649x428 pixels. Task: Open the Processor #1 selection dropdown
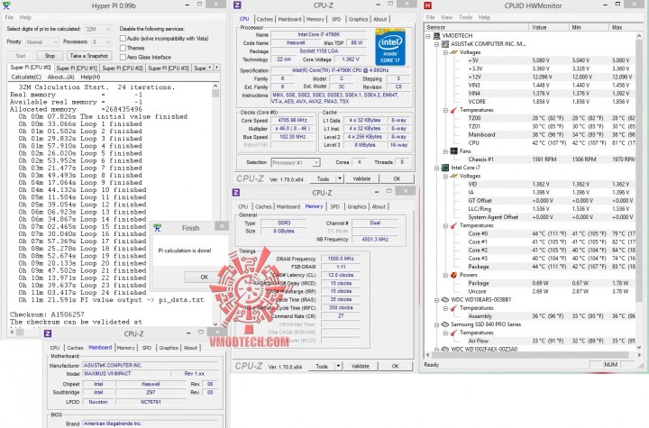(295, 163)
